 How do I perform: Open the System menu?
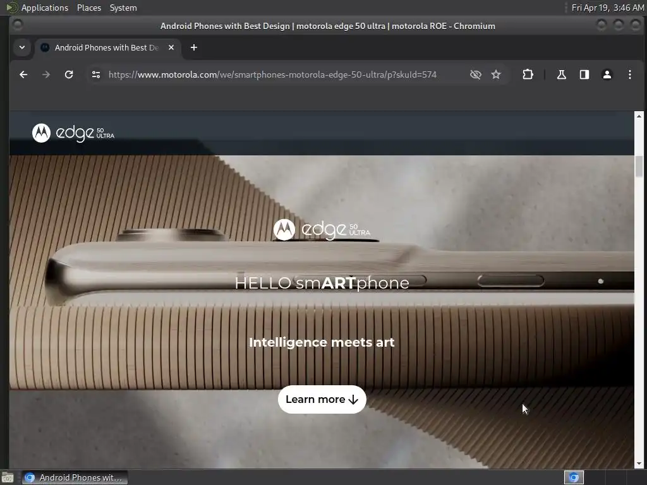(123, 8)
